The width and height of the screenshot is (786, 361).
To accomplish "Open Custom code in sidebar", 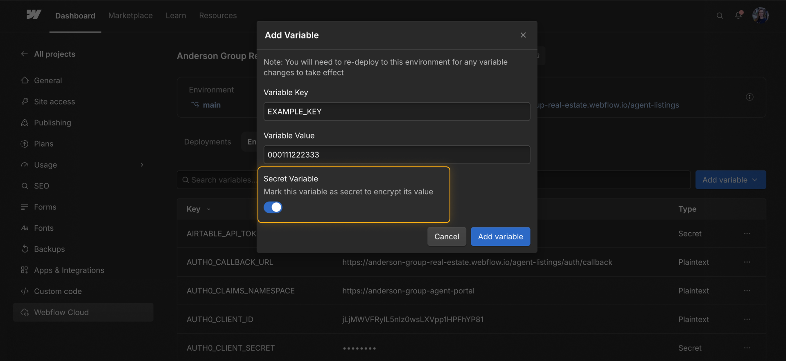I will tap(58, 291).
